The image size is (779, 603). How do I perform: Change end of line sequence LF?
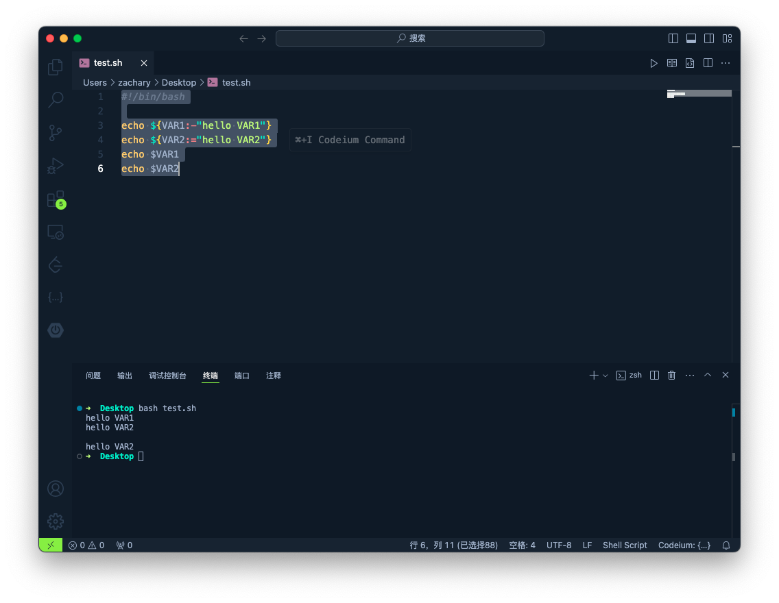[587, 545]
